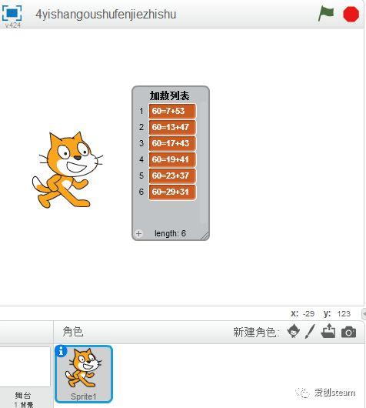366x408 pixels.
Task: Expand the panel with the edge arrow
Action: point(364,313)
